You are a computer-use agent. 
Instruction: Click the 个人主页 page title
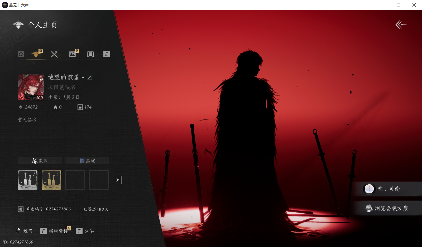tap(42, 25)
